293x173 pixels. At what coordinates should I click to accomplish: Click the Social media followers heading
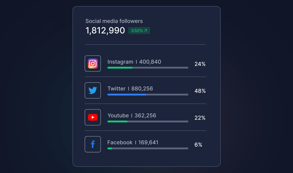click(x=114, y=21)
